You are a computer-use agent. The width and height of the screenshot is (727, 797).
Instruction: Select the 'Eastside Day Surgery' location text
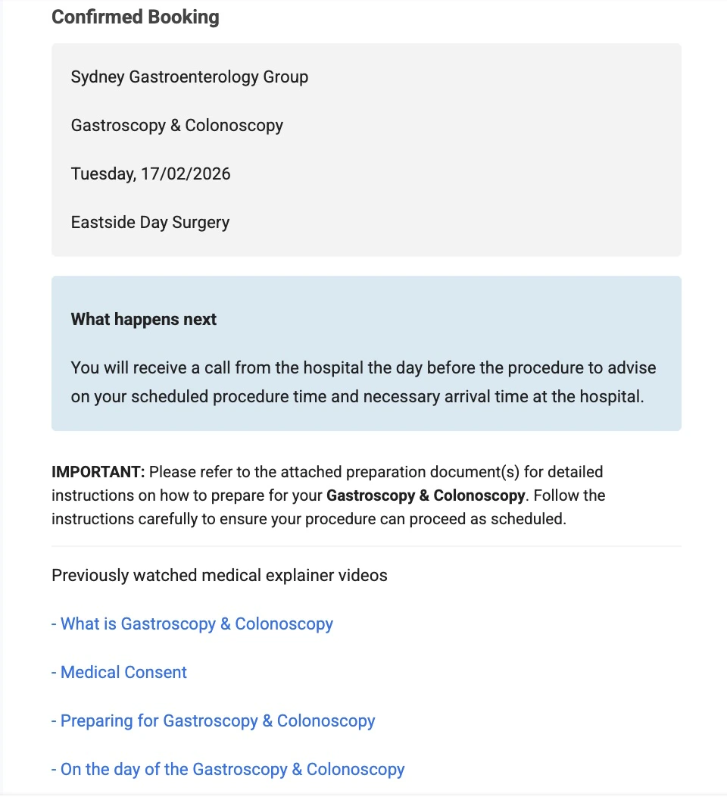[150, 222]
